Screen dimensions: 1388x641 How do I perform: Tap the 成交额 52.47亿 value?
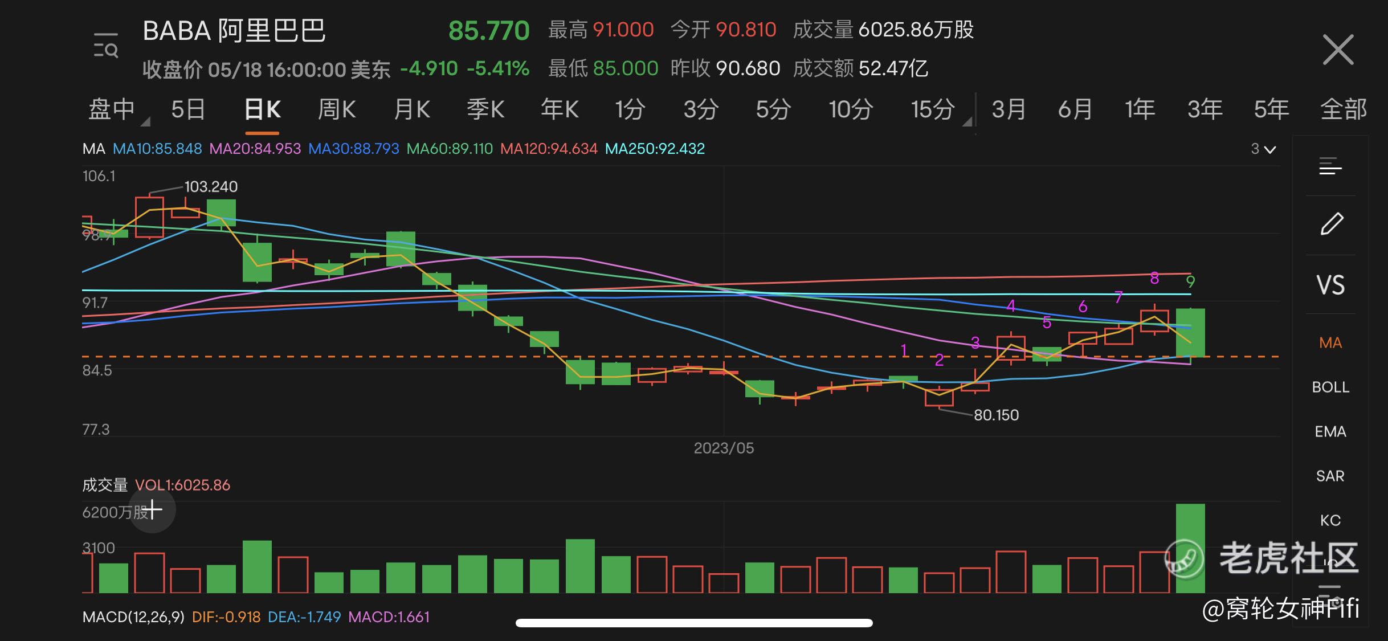860,68
